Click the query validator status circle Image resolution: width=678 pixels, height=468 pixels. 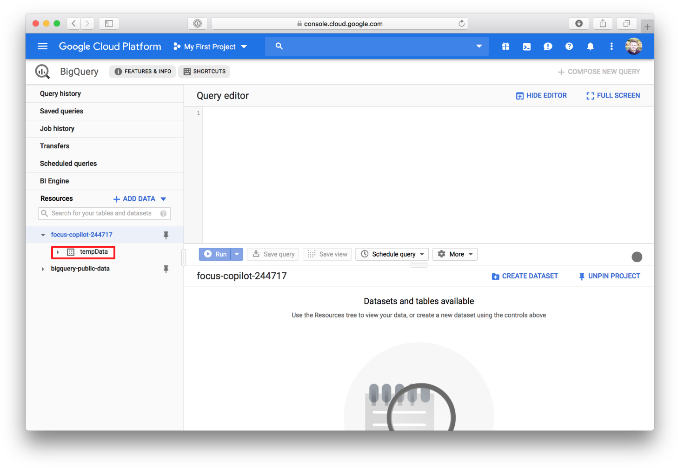tap(637, 257)
